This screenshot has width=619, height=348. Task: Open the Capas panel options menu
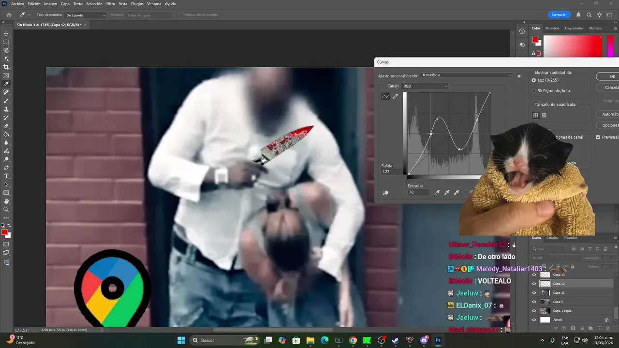(615, 238)
